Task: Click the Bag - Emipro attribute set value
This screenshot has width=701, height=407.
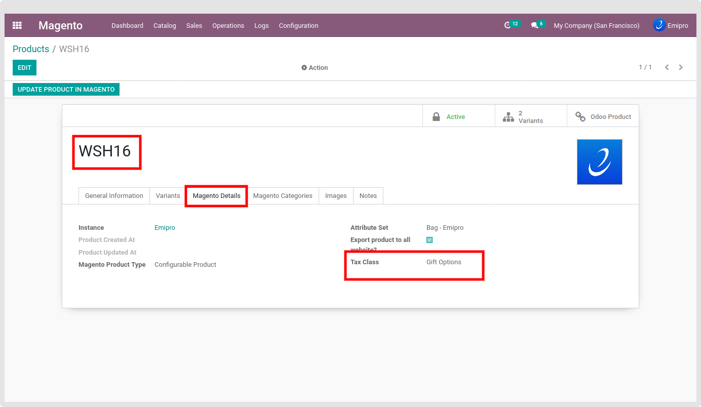Action: (x=445, y=228)
